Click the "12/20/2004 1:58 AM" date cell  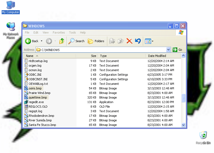coord(161,111)
